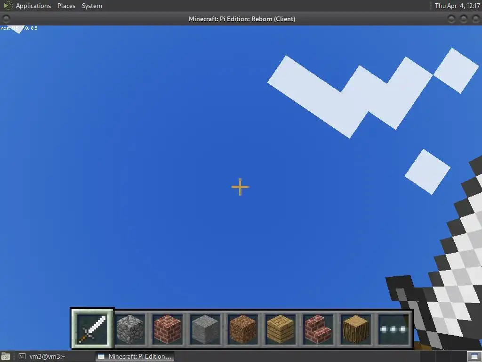Open the System menu
Screen dimensions: 482x362
pyautogui.click(x=92, y=6)
